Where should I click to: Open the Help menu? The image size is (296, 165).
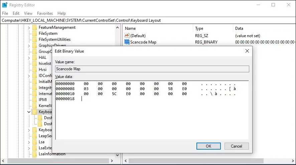(x=61, y=13)
